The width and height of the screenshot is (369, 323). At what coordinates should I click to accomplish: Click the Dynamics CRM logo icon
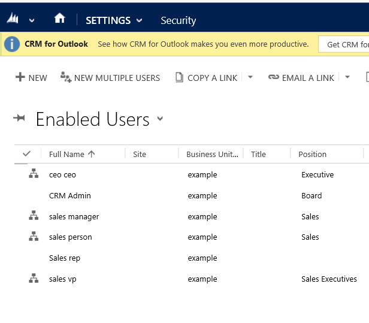coord(13,18)
